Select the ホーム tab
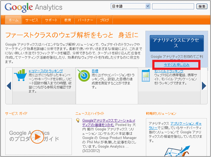Viewport: 211px width, 157px height. point(13,20)
